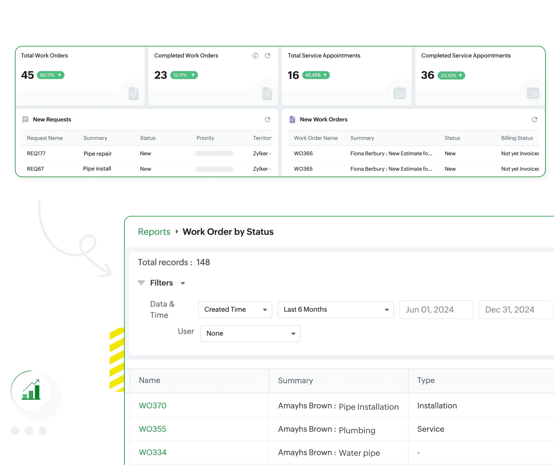The image size is (554, 465).
Task: Click Amayhs Brown : Water pipe summary
Action: pyautogui.click(x=329, y=453)
